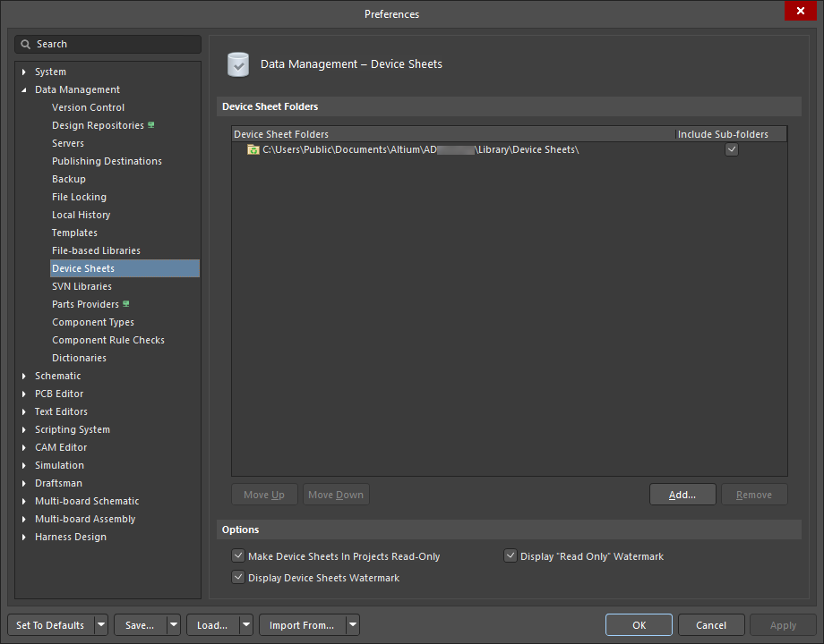Select the Device Sheets folder path row
The width and height of the screenshot is (824, 644).
coord(510,149)
